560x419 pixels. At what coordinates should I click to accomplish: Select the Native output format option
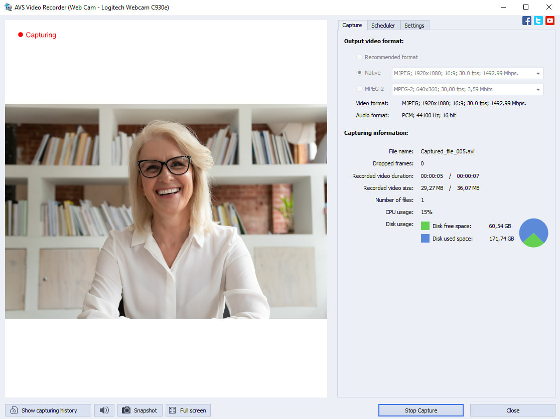click(359, 73)
